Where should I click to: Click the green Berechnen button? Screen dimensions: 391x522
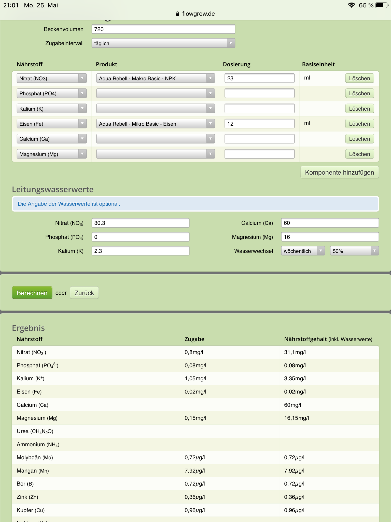click(x=32, y=293)
